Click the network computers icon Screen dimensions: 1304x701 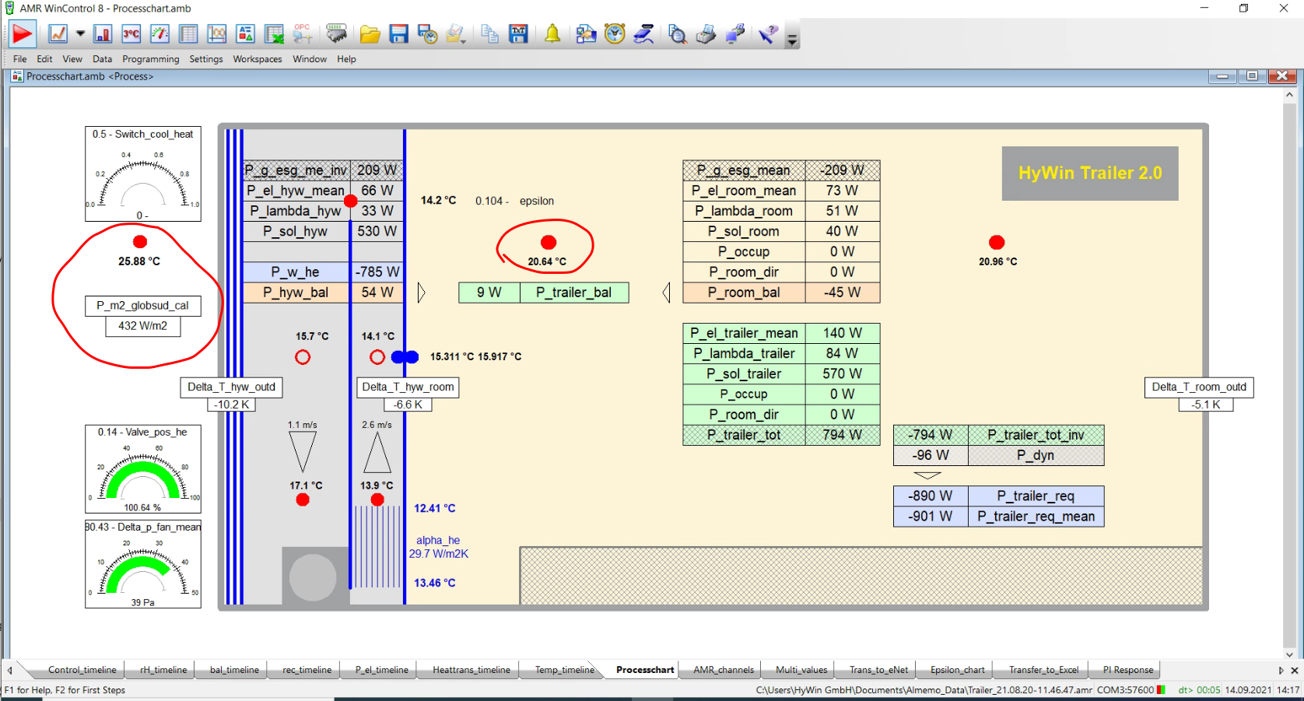point(734,33)
